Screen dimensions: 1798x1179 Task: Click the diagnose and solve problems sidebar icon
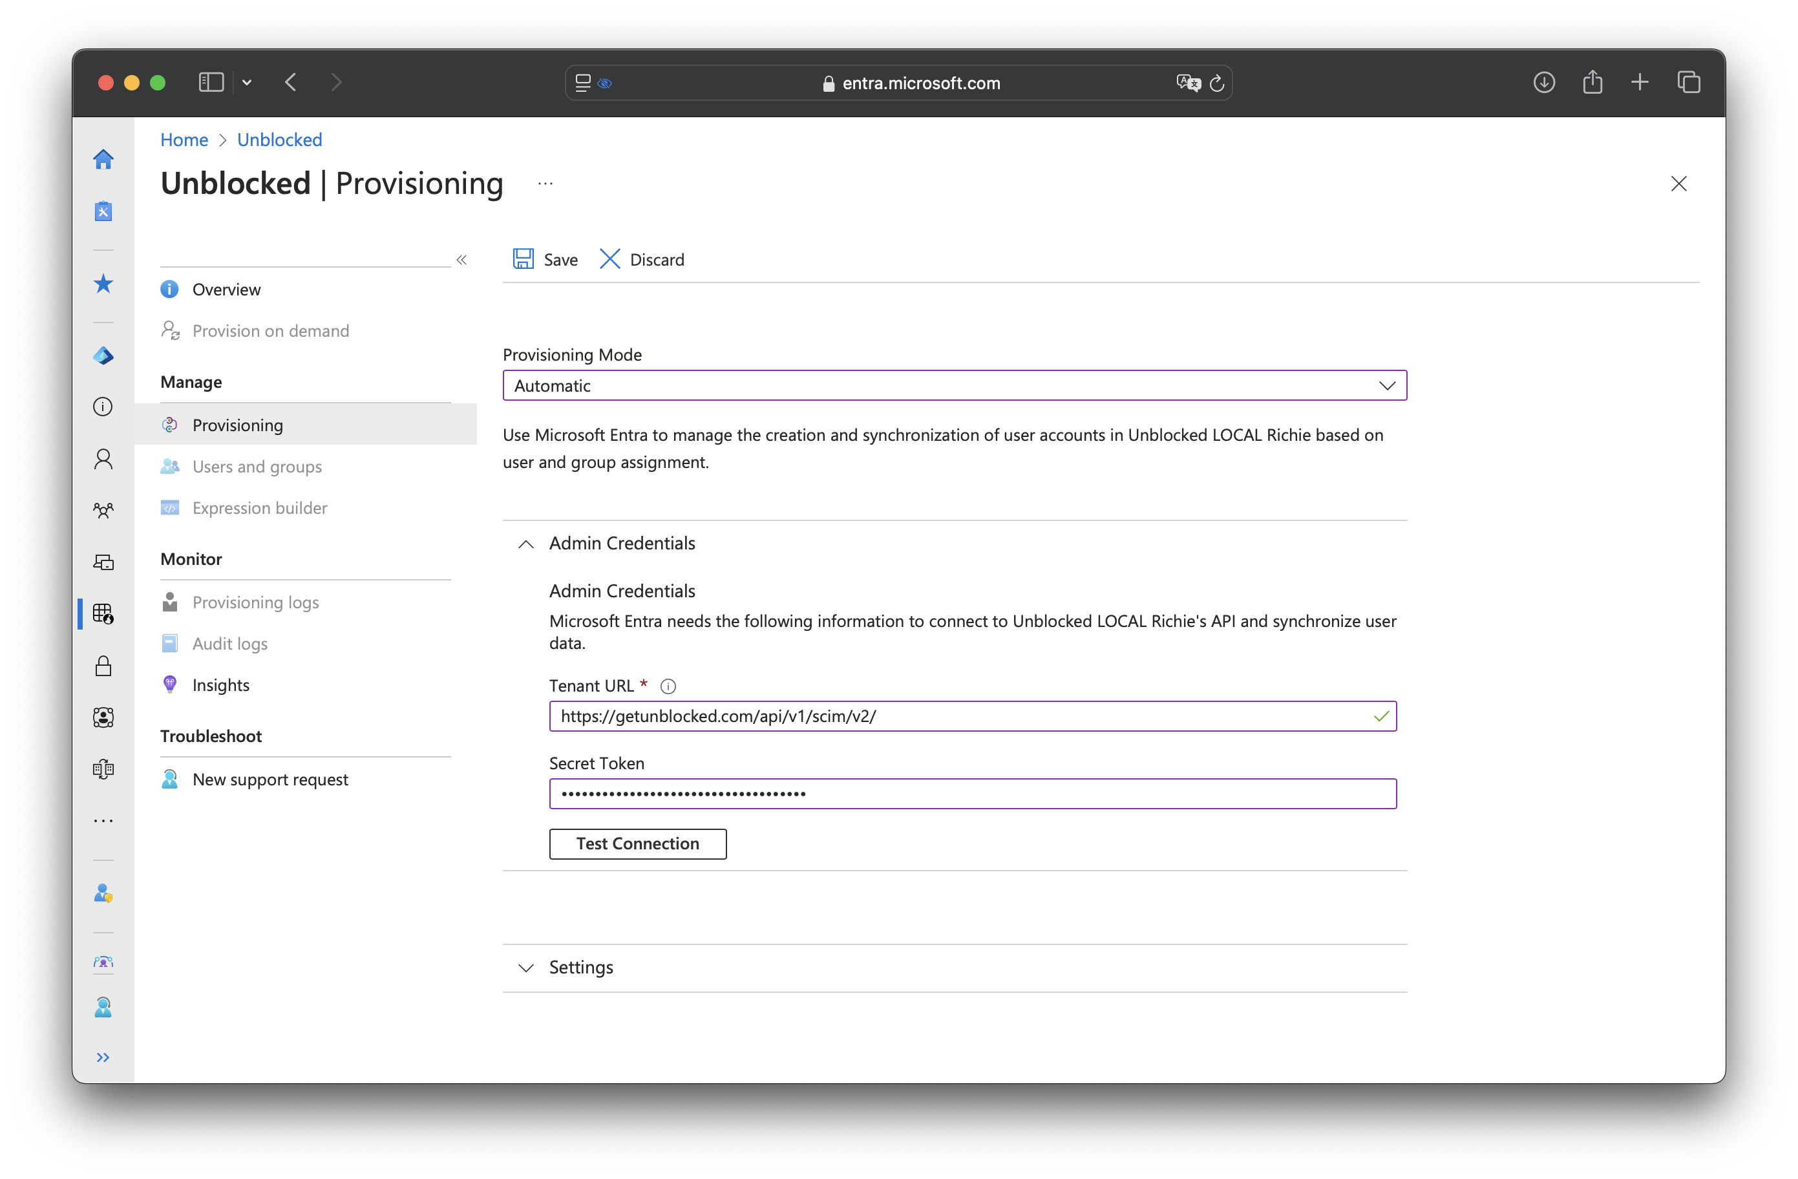pos(103,211)
